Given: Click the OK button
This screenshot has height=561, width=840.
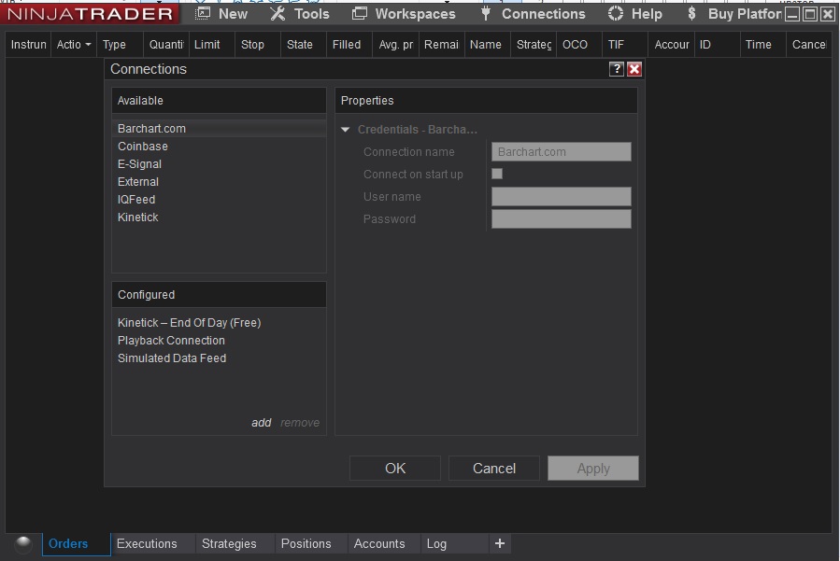Looking at the screenshot, I should pos(395,469).
